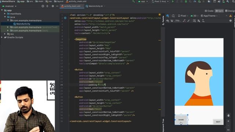Viewport: 235px width, 132px height.
Task: Select the ImageView avatar in design preview
Action: click(x=199, y=81)
